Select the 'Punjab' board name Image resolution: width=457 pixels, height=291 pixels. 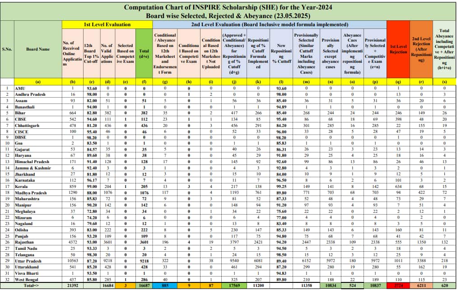[x=22, y=236]
